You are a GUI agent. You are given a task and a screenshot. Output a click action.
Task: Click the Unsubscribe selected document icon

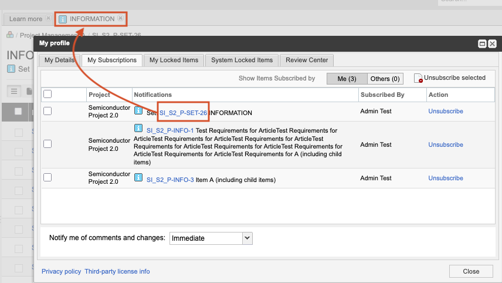coord(418,78)
